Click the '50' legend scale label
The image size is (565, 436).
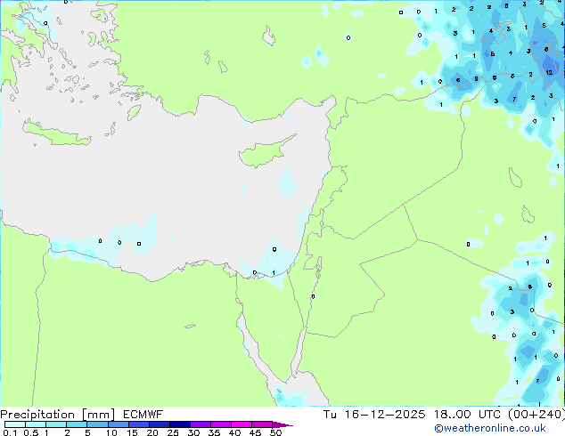(x=275, y=432)
